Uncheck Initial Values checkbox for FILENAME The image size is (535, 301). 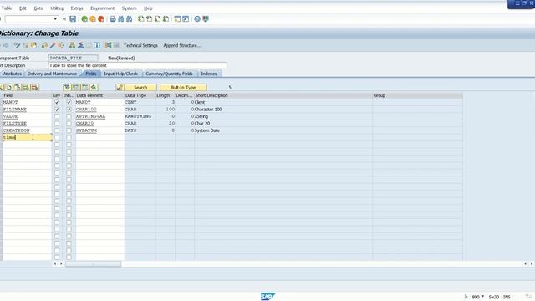[69, 110]
